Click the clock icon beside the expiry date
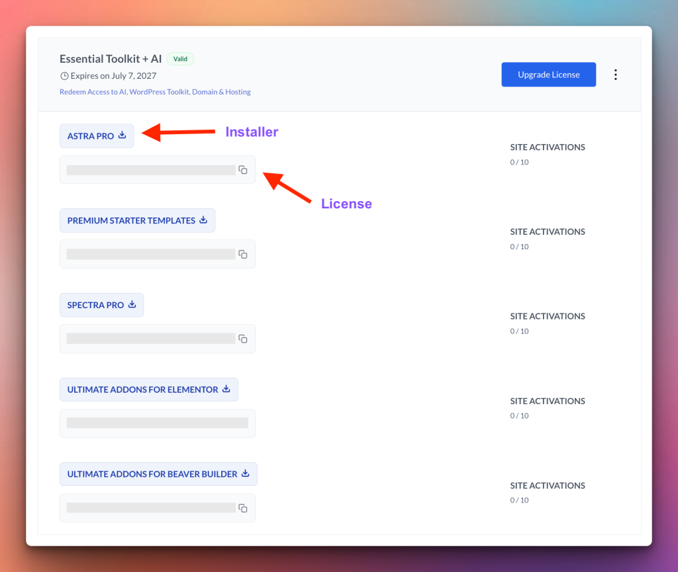 [x=64, y=76]
